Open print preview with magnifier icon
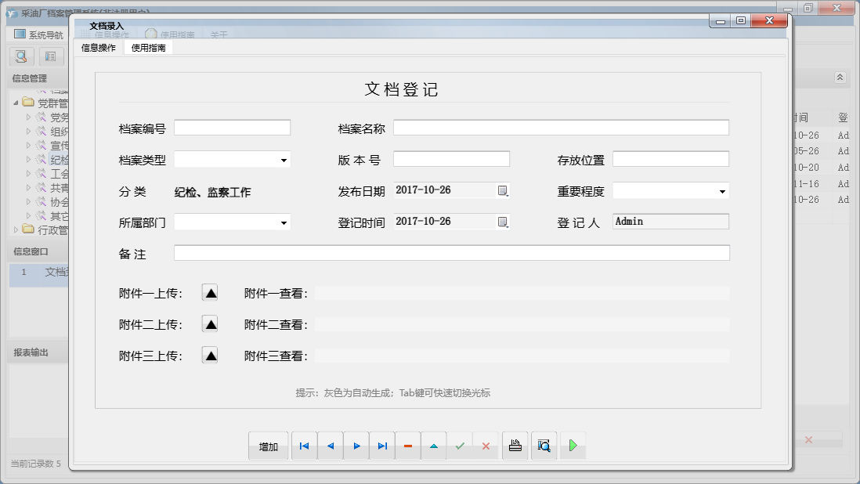860x484 pixels. click(x=544, y=445)
